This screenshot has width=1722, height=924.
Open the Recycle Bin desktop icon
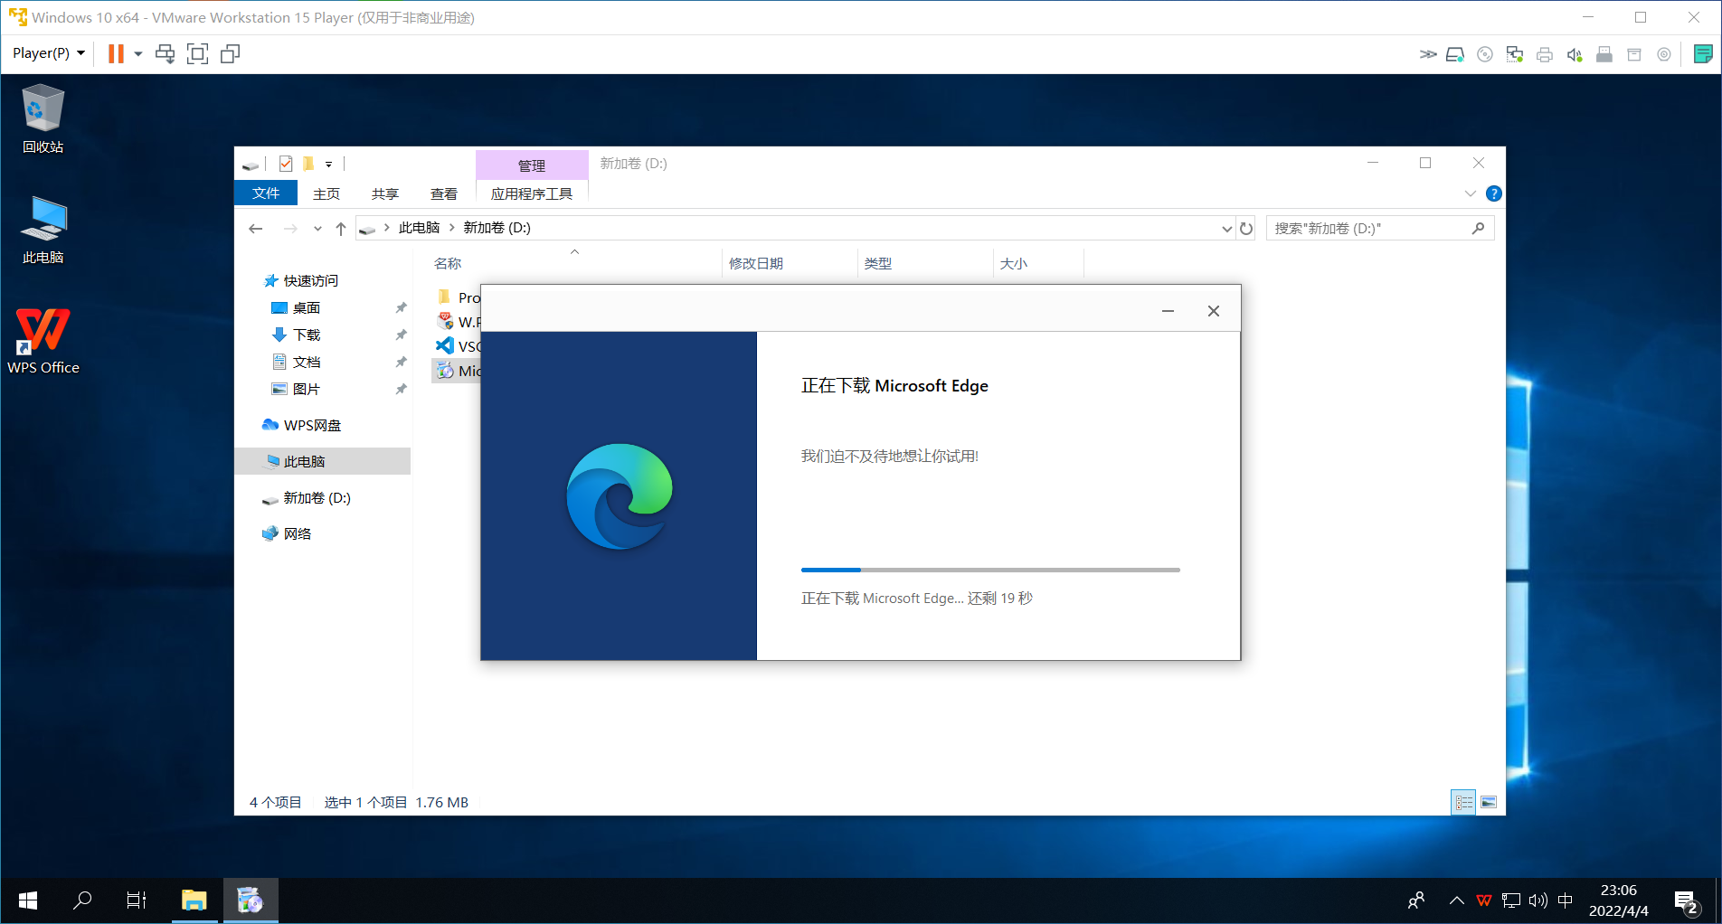(43, 118)
